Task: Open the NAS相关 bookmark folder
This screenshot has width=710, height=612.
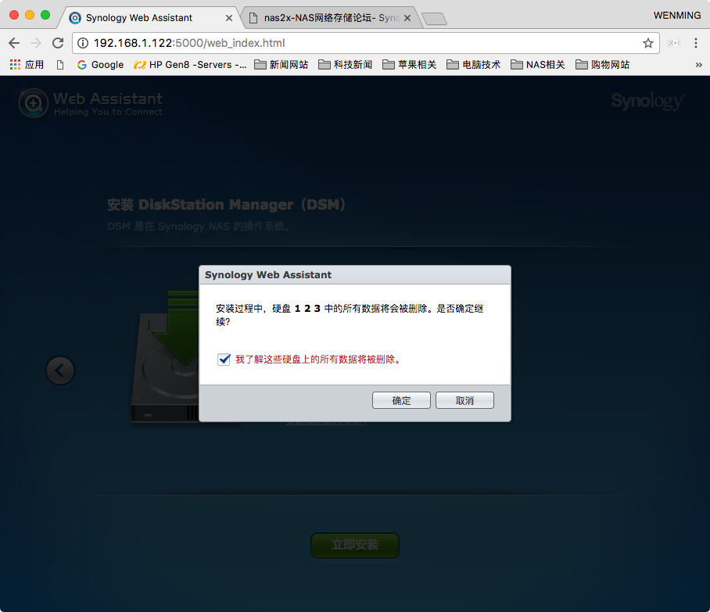Action: coord(537,65)
